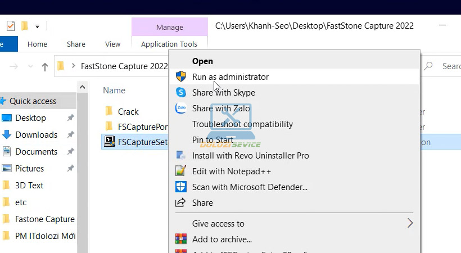461x253 pixels.
Task: Open the quick access toolbar dropdown arrow
Action: point(37,26)
